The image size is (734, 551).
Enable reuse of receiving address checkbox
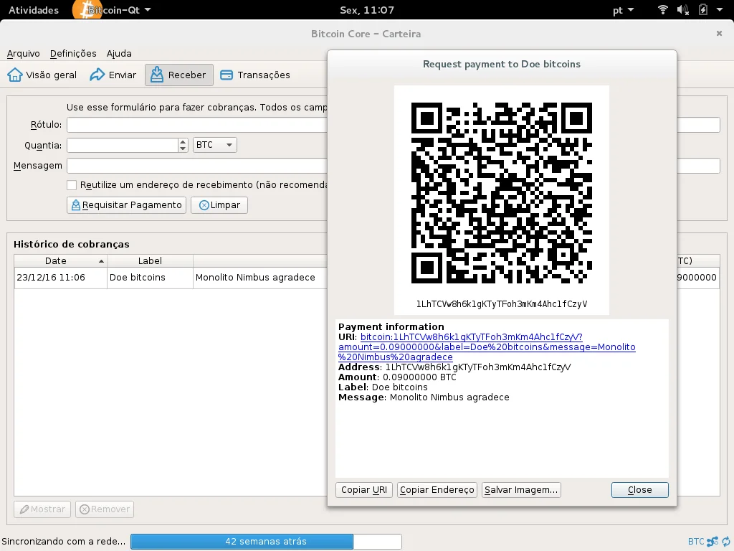pyautogui.click(x=72, y=184)
